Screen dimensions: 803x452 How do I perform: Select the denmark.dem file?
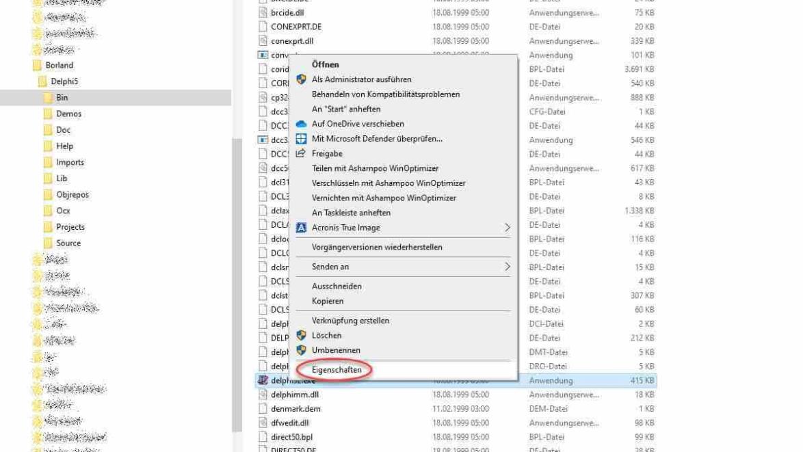pos(295,409)
